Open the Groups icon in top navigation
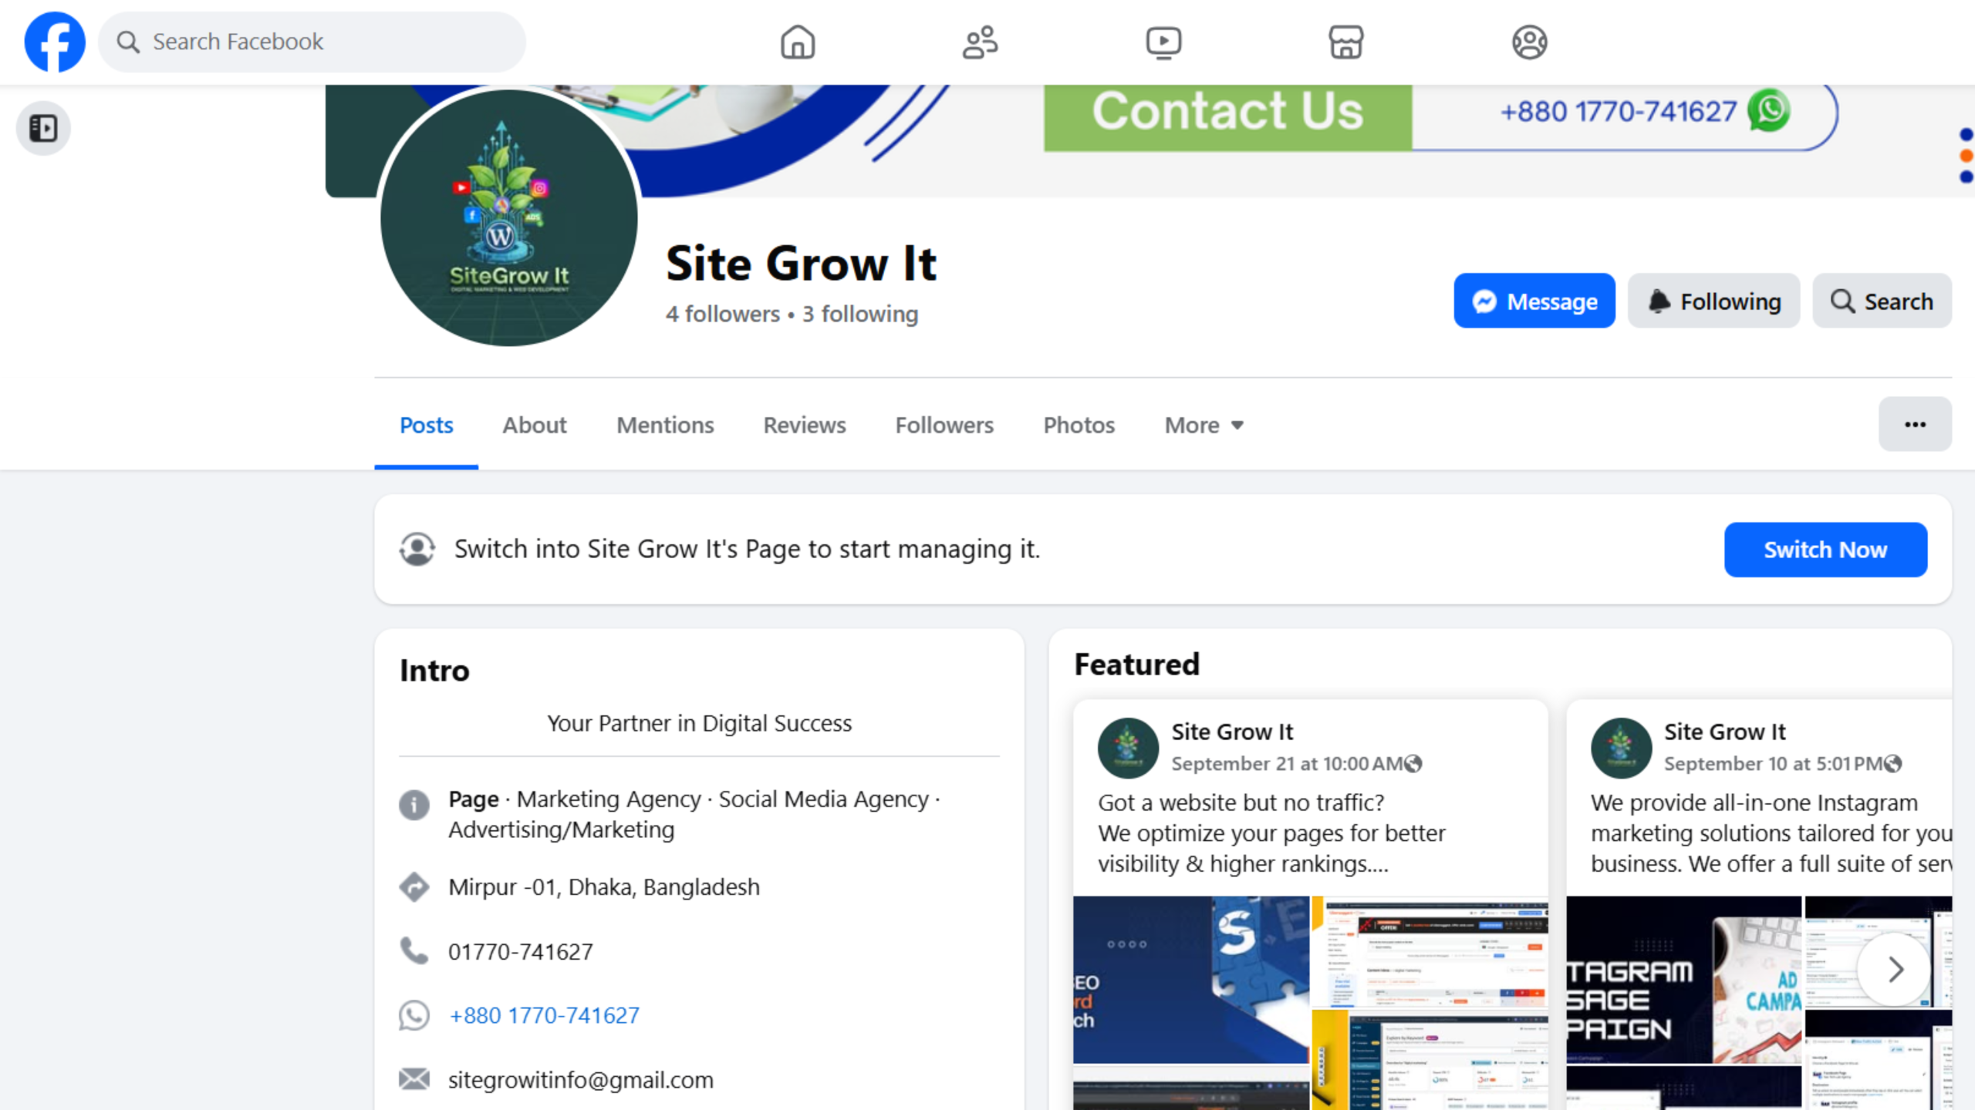1975x1110 pixels. click(1529, 42)
